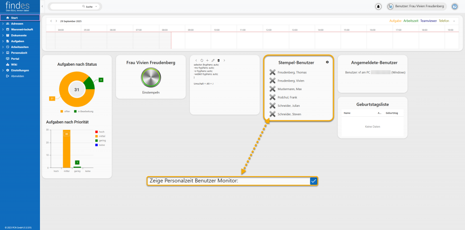
Task: Open the Wiki menu item
Action: (x=14, y=64)
